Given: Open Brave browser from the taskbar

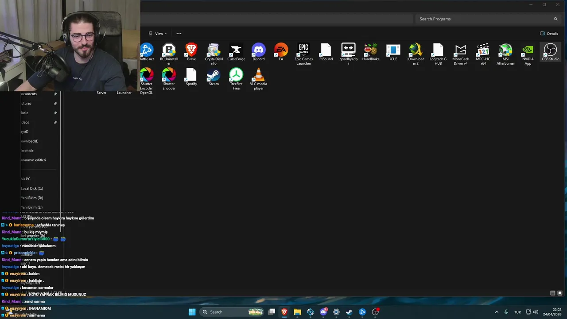Looking at the screenshot, I should [284, 312].
